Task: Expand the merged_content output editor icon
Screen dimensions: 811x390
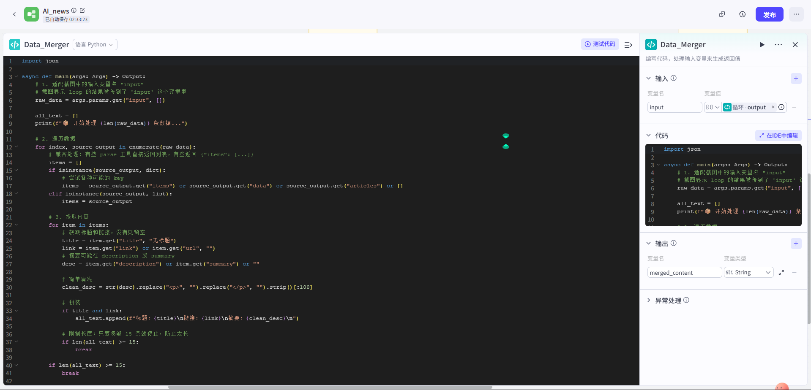Action: pyautogui.click(x=781, y=273)
